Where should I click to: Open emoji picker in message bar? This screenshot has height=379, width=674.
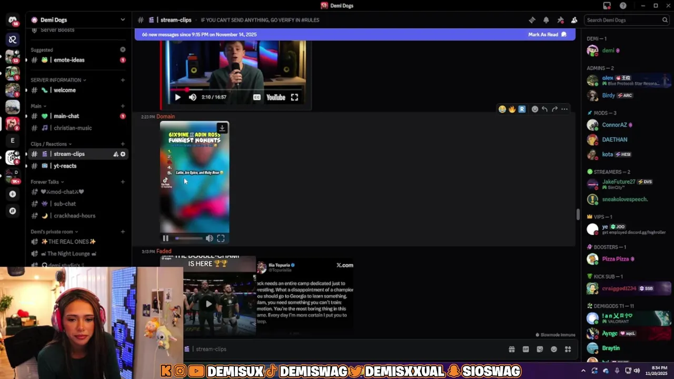(x=554, y=349)
